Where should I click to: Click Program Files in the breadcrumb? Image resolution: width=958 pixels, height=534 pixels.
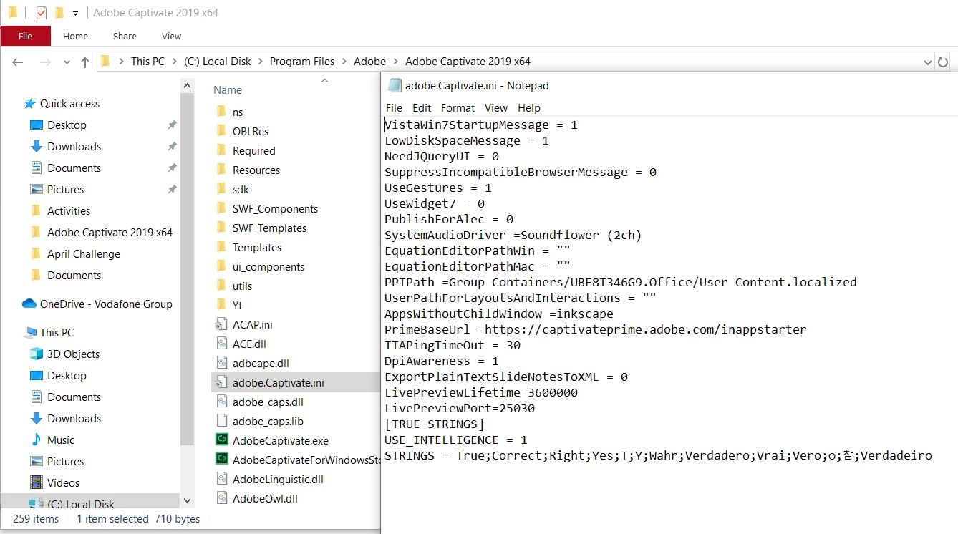coord(302,62)
